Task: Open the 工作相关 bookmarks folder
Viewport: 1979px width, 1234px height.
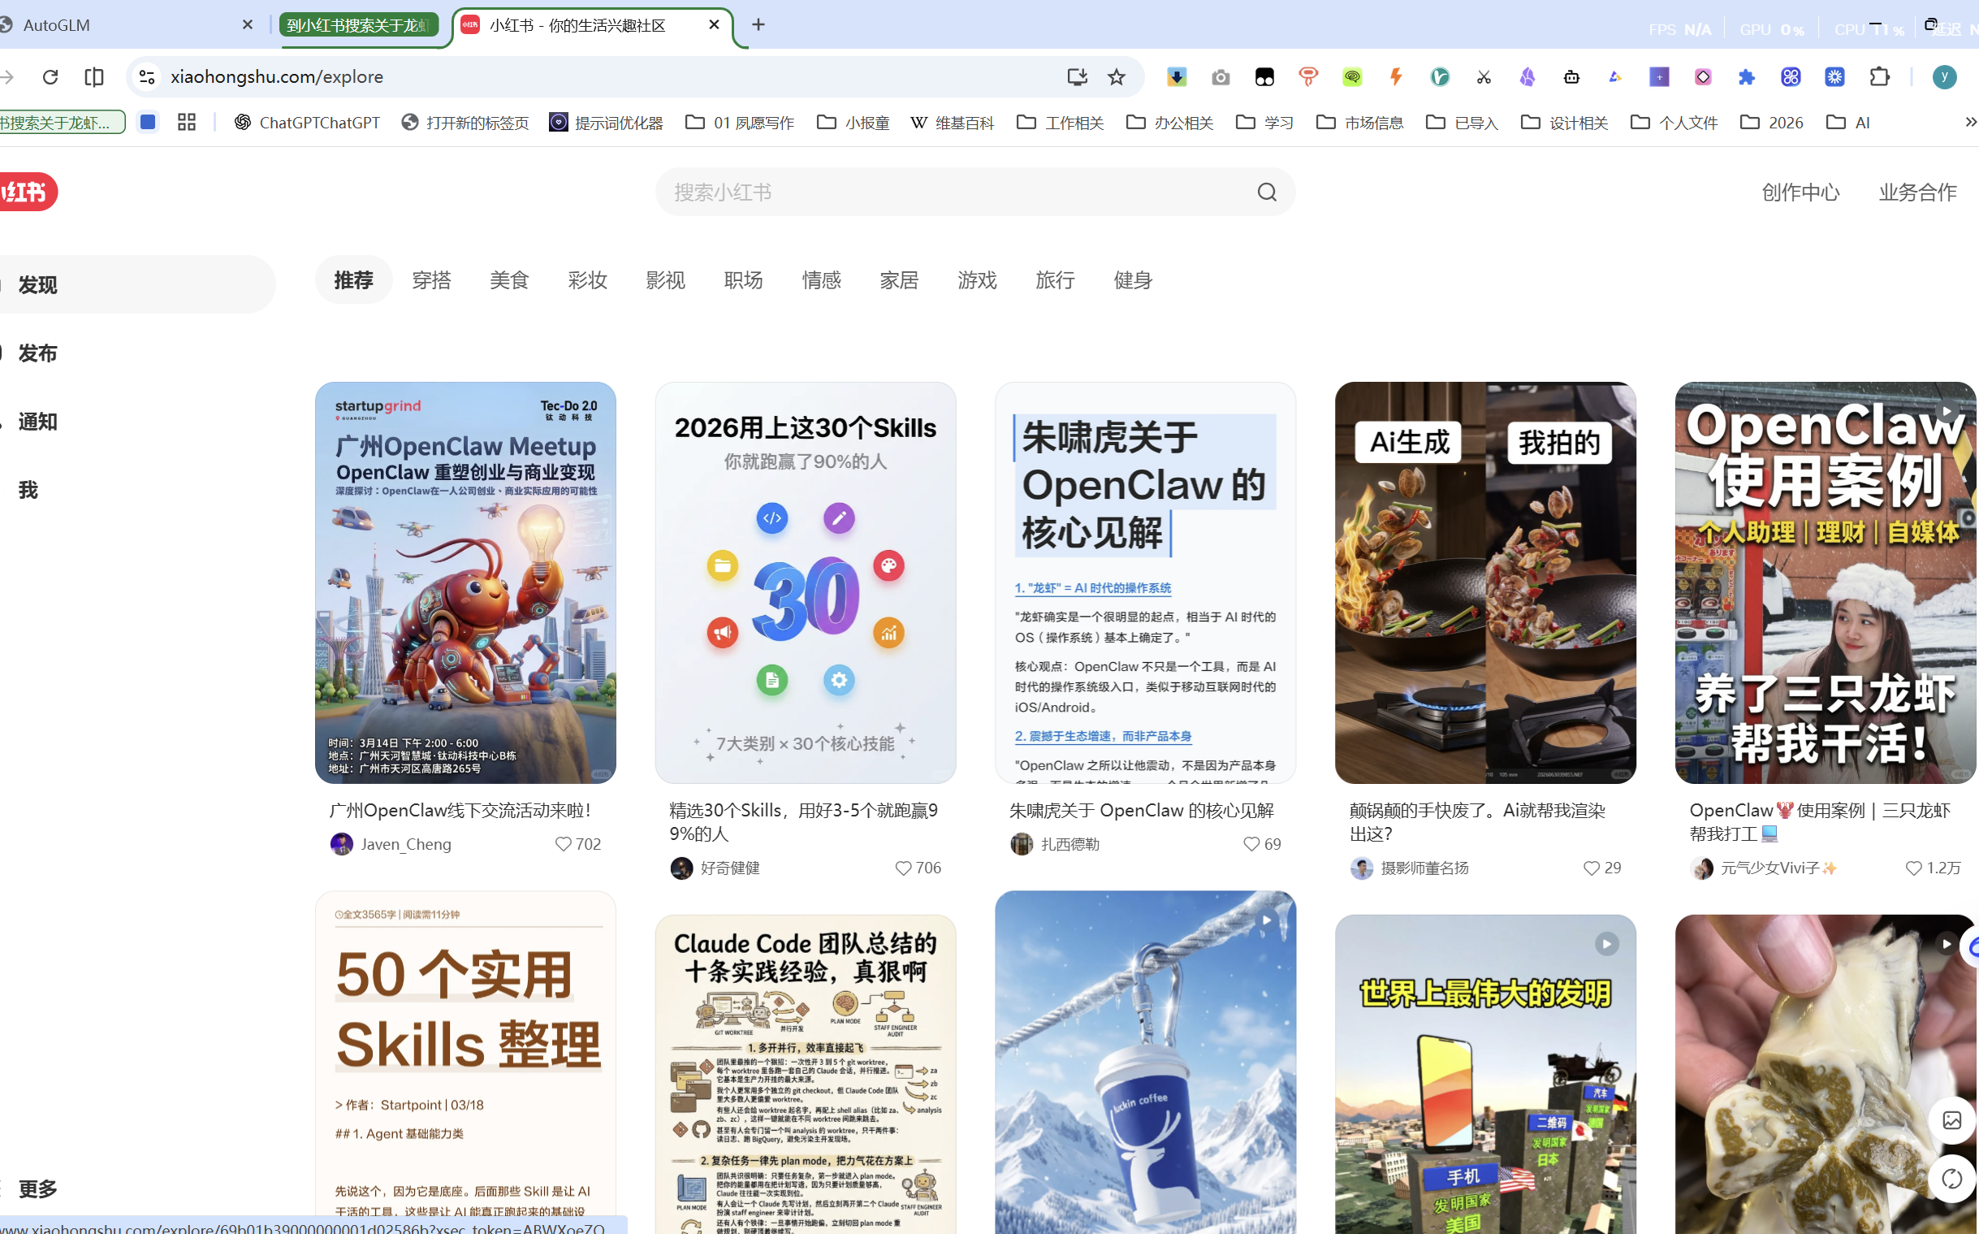Action: pyautogui.click(x=1060, y=123)
